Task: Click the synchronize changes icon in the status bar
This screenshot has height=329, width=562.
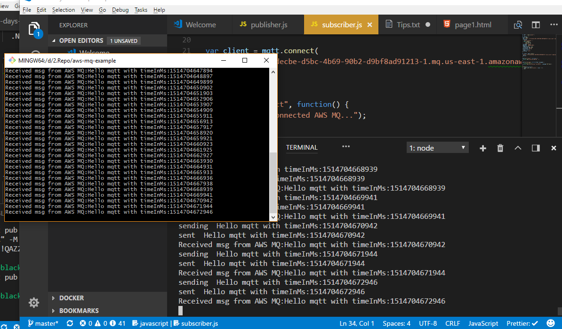Action: point(70,323)
